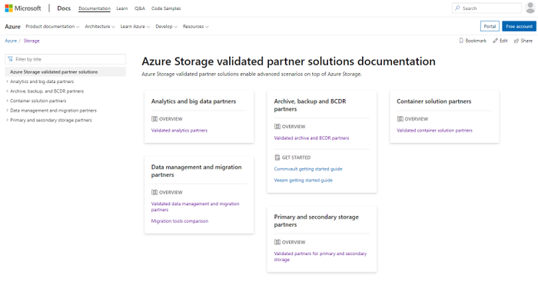Click the Edit pencil icon
This screenshot has width=538, height=285.
(x=495, y=41)
